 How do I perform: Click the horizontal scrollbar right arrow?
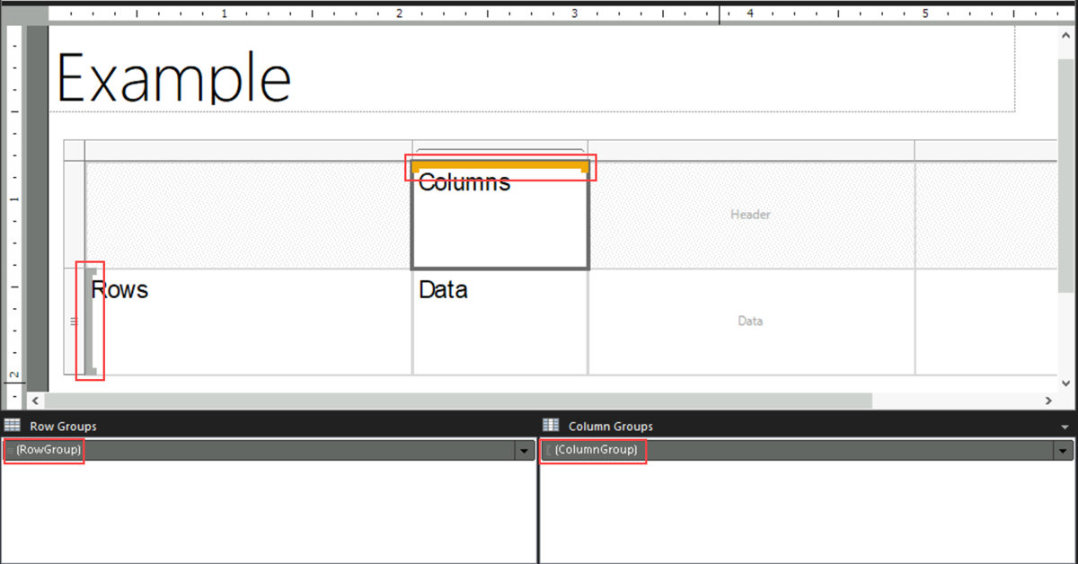(x=1049, y=401)
